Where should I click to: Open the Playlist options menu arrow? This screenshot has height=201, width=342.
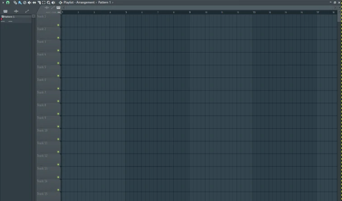click(61, 2)
